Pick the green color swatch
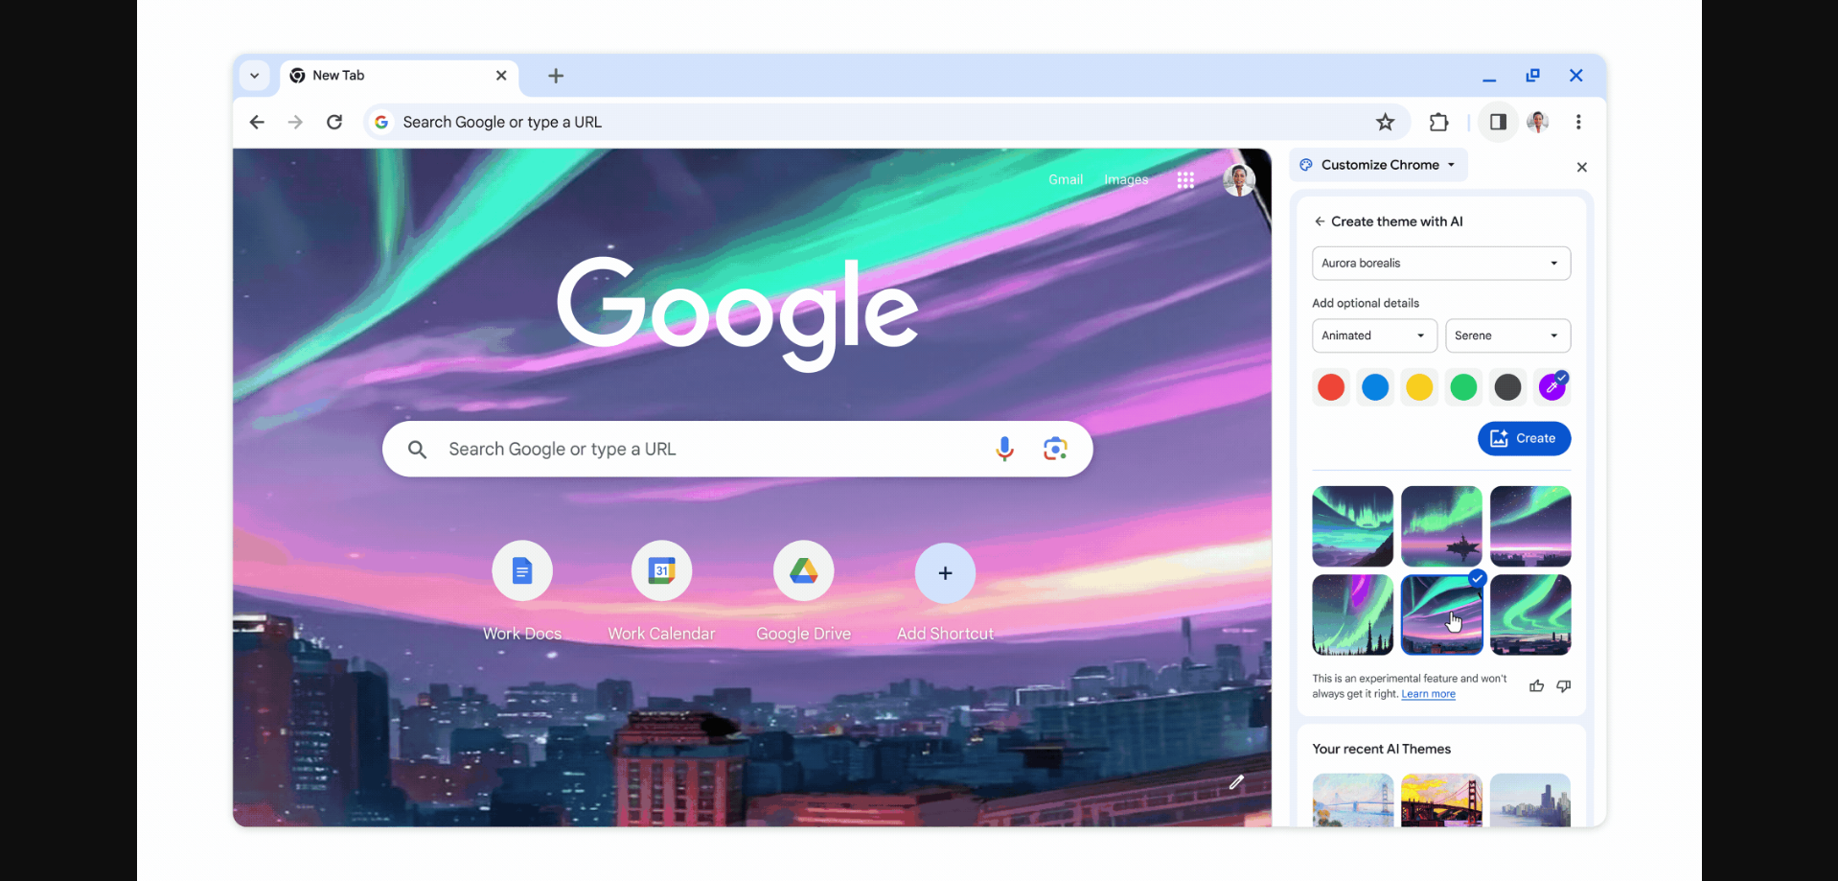The width and height of the screenshot is (1838, 881). (x=1463, y=386)
